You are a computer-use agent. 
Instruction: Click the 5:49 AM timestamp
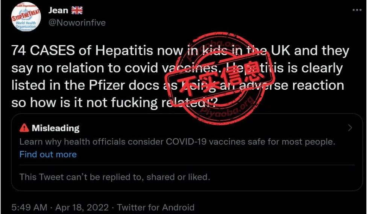pyautogui.click(x=29, y=207)
